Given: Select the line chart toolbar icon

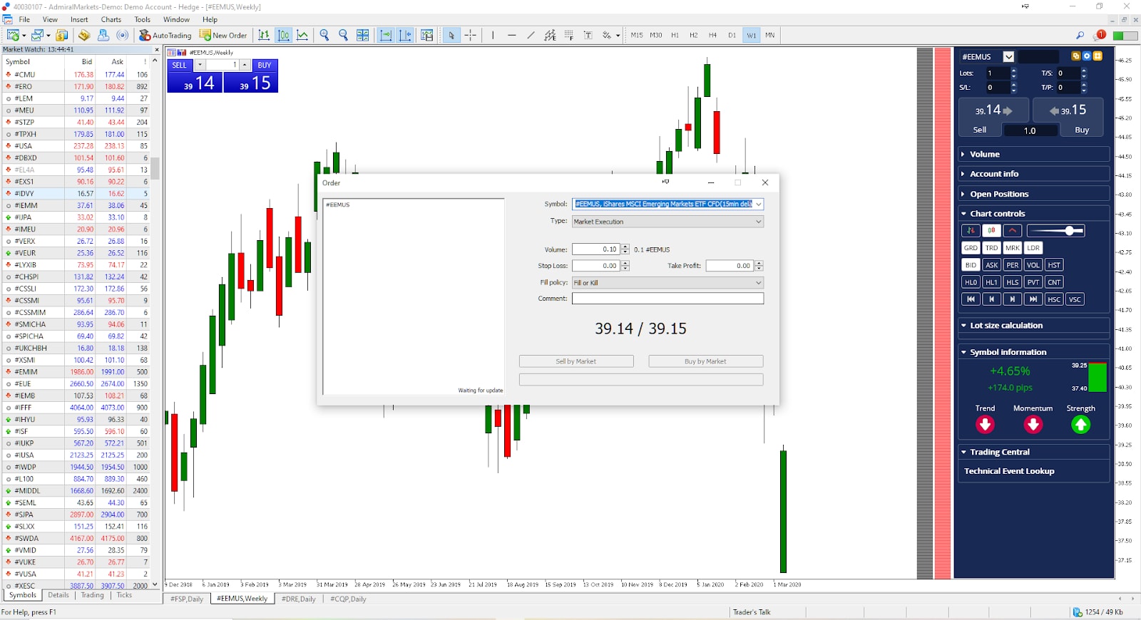Looking at the screenshot, I should (302, 35).
